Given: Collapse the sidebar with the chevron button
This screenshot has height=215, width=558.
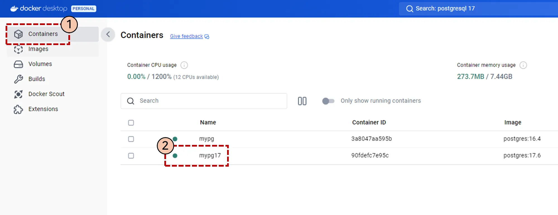Looking at the screenshot, I should (x=108, y=34).
